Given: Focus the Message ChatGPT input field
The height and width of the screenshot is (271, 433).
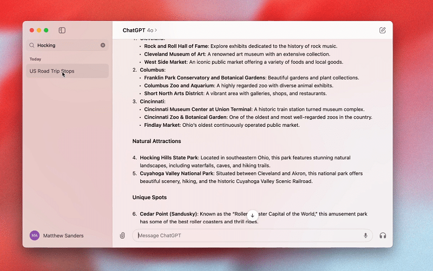Looking at the screenshot, I should pos(252,235).
